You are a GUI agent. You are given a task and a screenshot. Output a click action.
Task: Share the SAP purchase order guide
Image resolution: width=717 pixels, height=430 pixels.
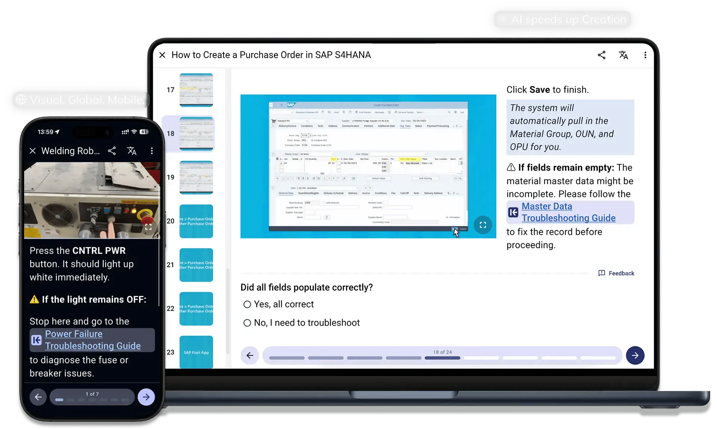[601, 55]
